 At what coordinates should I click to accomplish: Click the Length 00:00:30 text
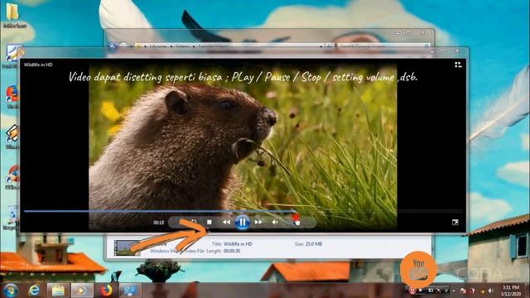pyautogui.click(x=223, y=251)
